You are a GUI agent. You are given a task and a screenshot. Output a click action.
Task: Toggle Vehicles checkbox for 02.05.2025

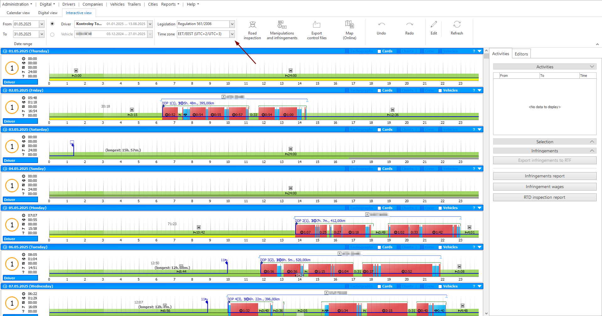click(x=440, y=90)
